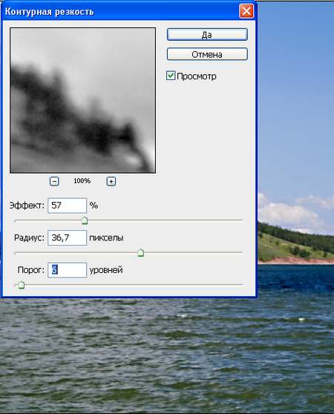334x414 pixels.
Task: Click the пикселы unit text
Action: coord(106,238)
